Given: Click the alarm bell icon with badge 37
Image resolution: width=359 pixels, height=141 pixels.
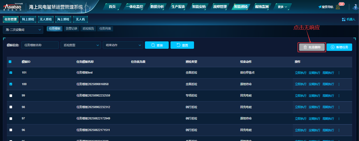Looking at the screenshot, I should tap(338, 7).
